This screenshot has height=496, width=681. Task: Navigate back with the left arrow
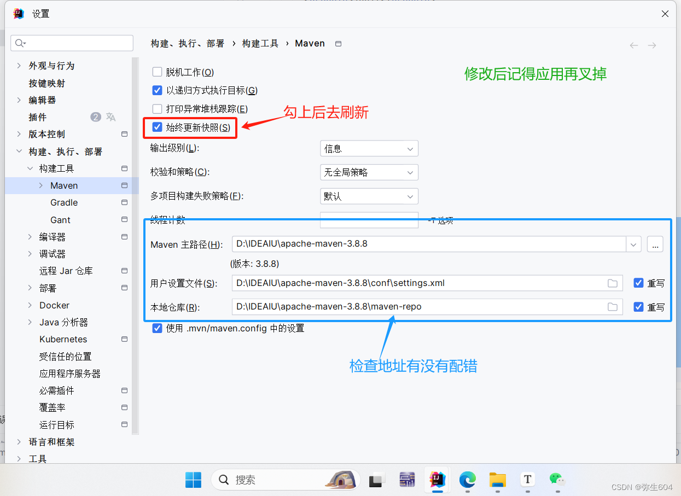pos(634,45)
